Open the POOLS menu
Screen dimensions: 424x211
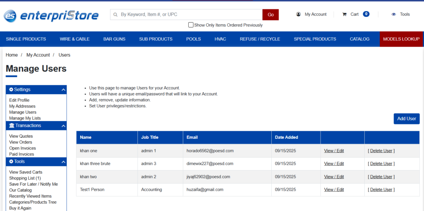(x=194, y=39)
